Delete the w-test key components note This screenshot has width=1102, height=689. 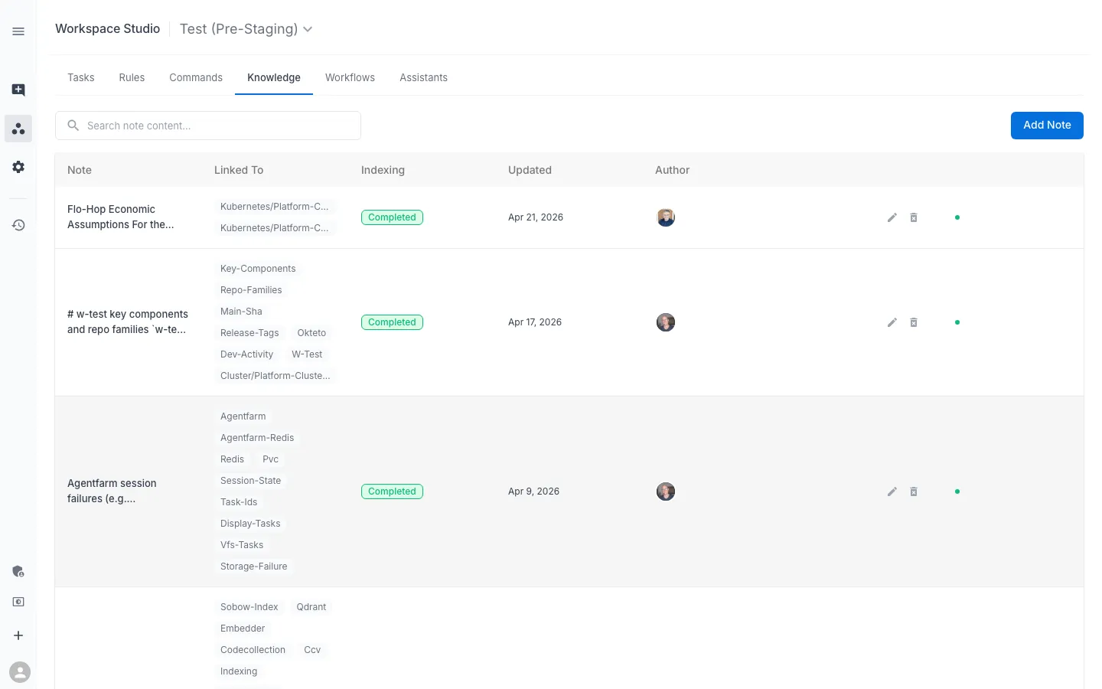point(914,322)
